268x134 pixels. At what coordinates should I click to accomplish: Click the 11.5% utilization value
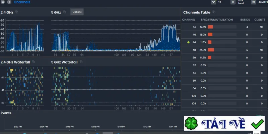203,57
